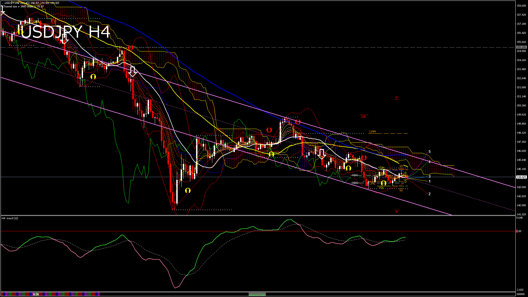
Task: Click the red down marker left of the 149.6 spike
Action: pos(269,130)
